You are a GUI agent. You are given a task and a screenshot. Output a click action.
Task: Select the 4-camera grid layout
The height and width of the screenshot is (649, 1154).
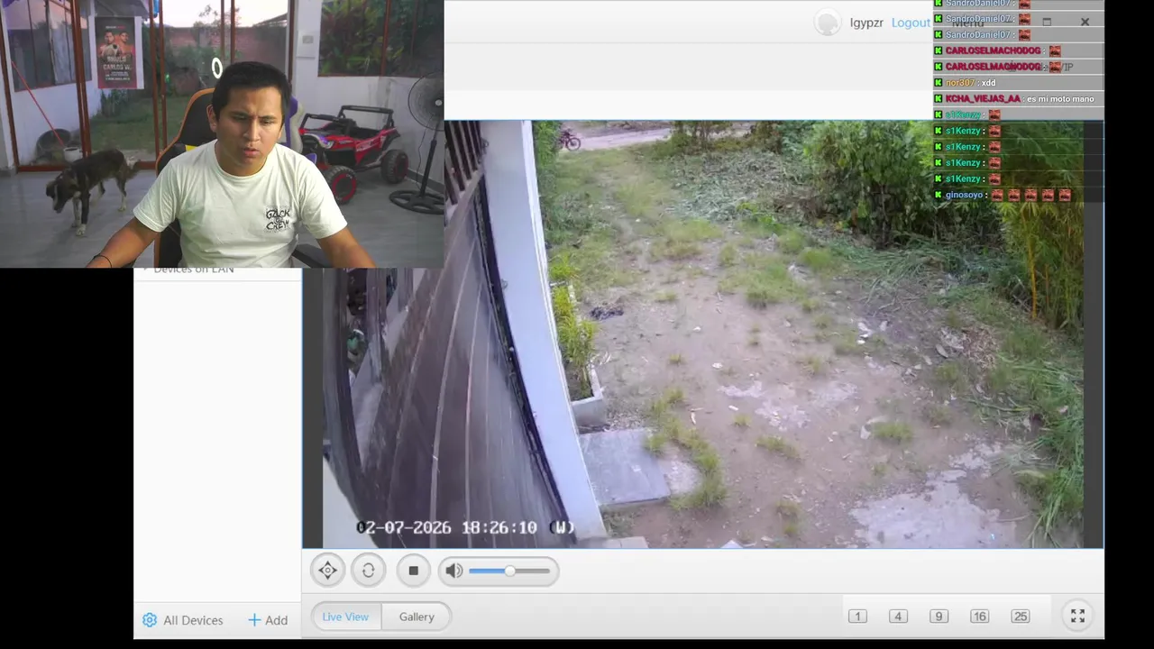click(x=898, y=617)
